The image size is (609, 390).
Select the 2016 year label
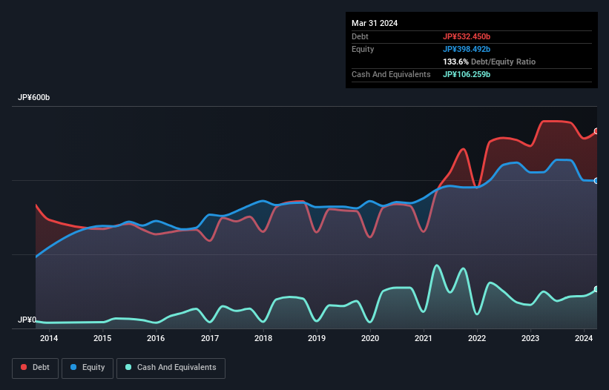(156, 339)
